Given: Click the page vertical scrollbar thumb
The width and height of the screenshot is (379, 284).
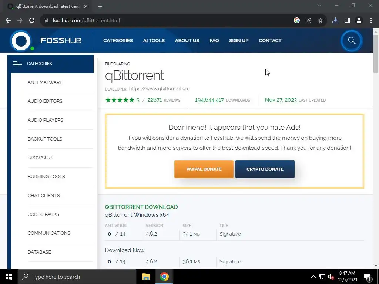Looking at the screenshot, I should pyautogui.click(x=376, y=54).
